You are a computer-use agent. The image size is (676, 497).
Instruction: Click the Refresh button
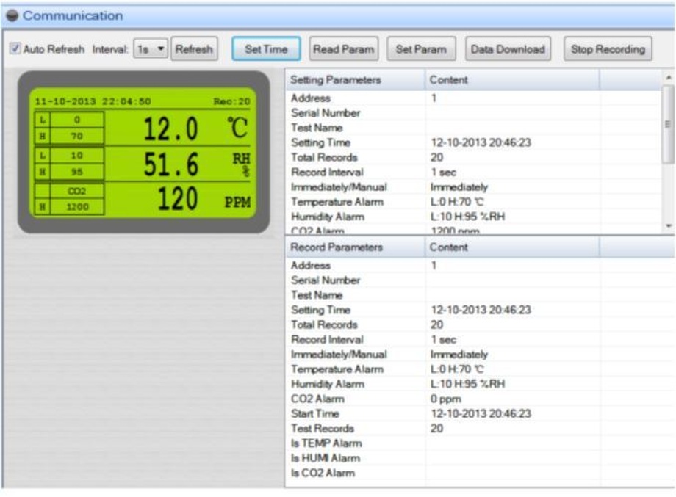click(194, 49)
